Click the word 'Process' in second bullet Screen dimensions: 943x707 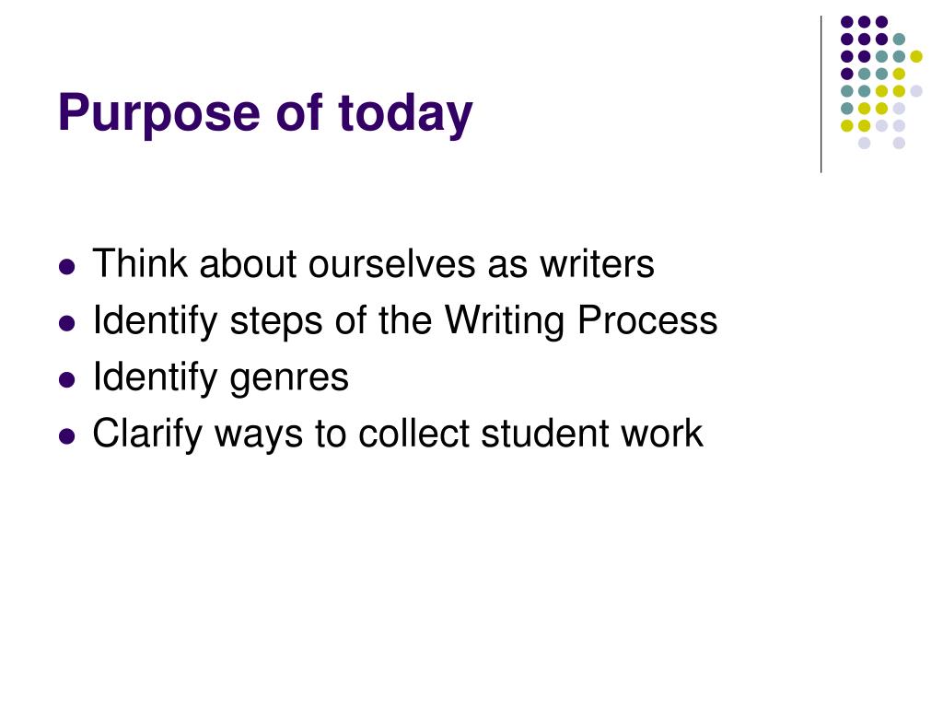[x=647, y=319]
